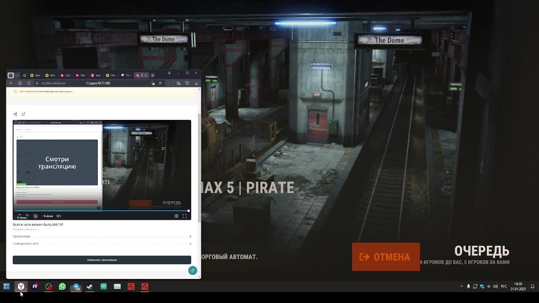Open the Windows Start menu
Screen dimensions: 539x303
[x=7, y=287]
